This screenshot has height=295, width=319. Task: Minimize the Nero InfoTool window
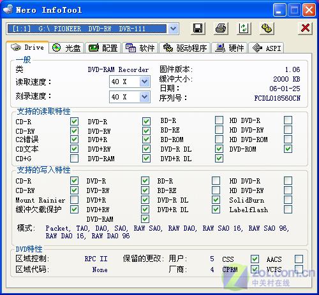tap(279, 10)
